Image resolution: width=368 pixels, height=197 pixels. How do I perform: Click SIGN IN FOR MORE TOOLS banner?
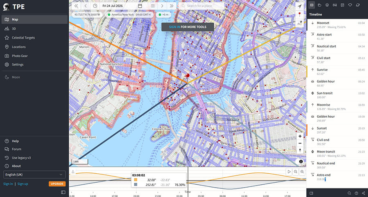click(188, 27)
